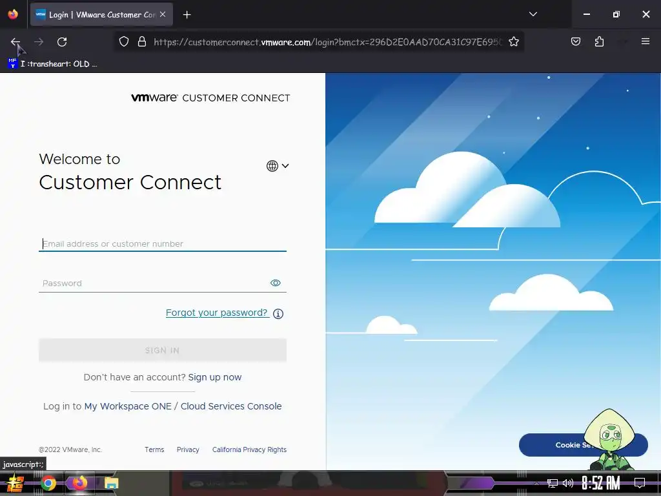Open the tracking protection shield icon

[x=123, y=42]
